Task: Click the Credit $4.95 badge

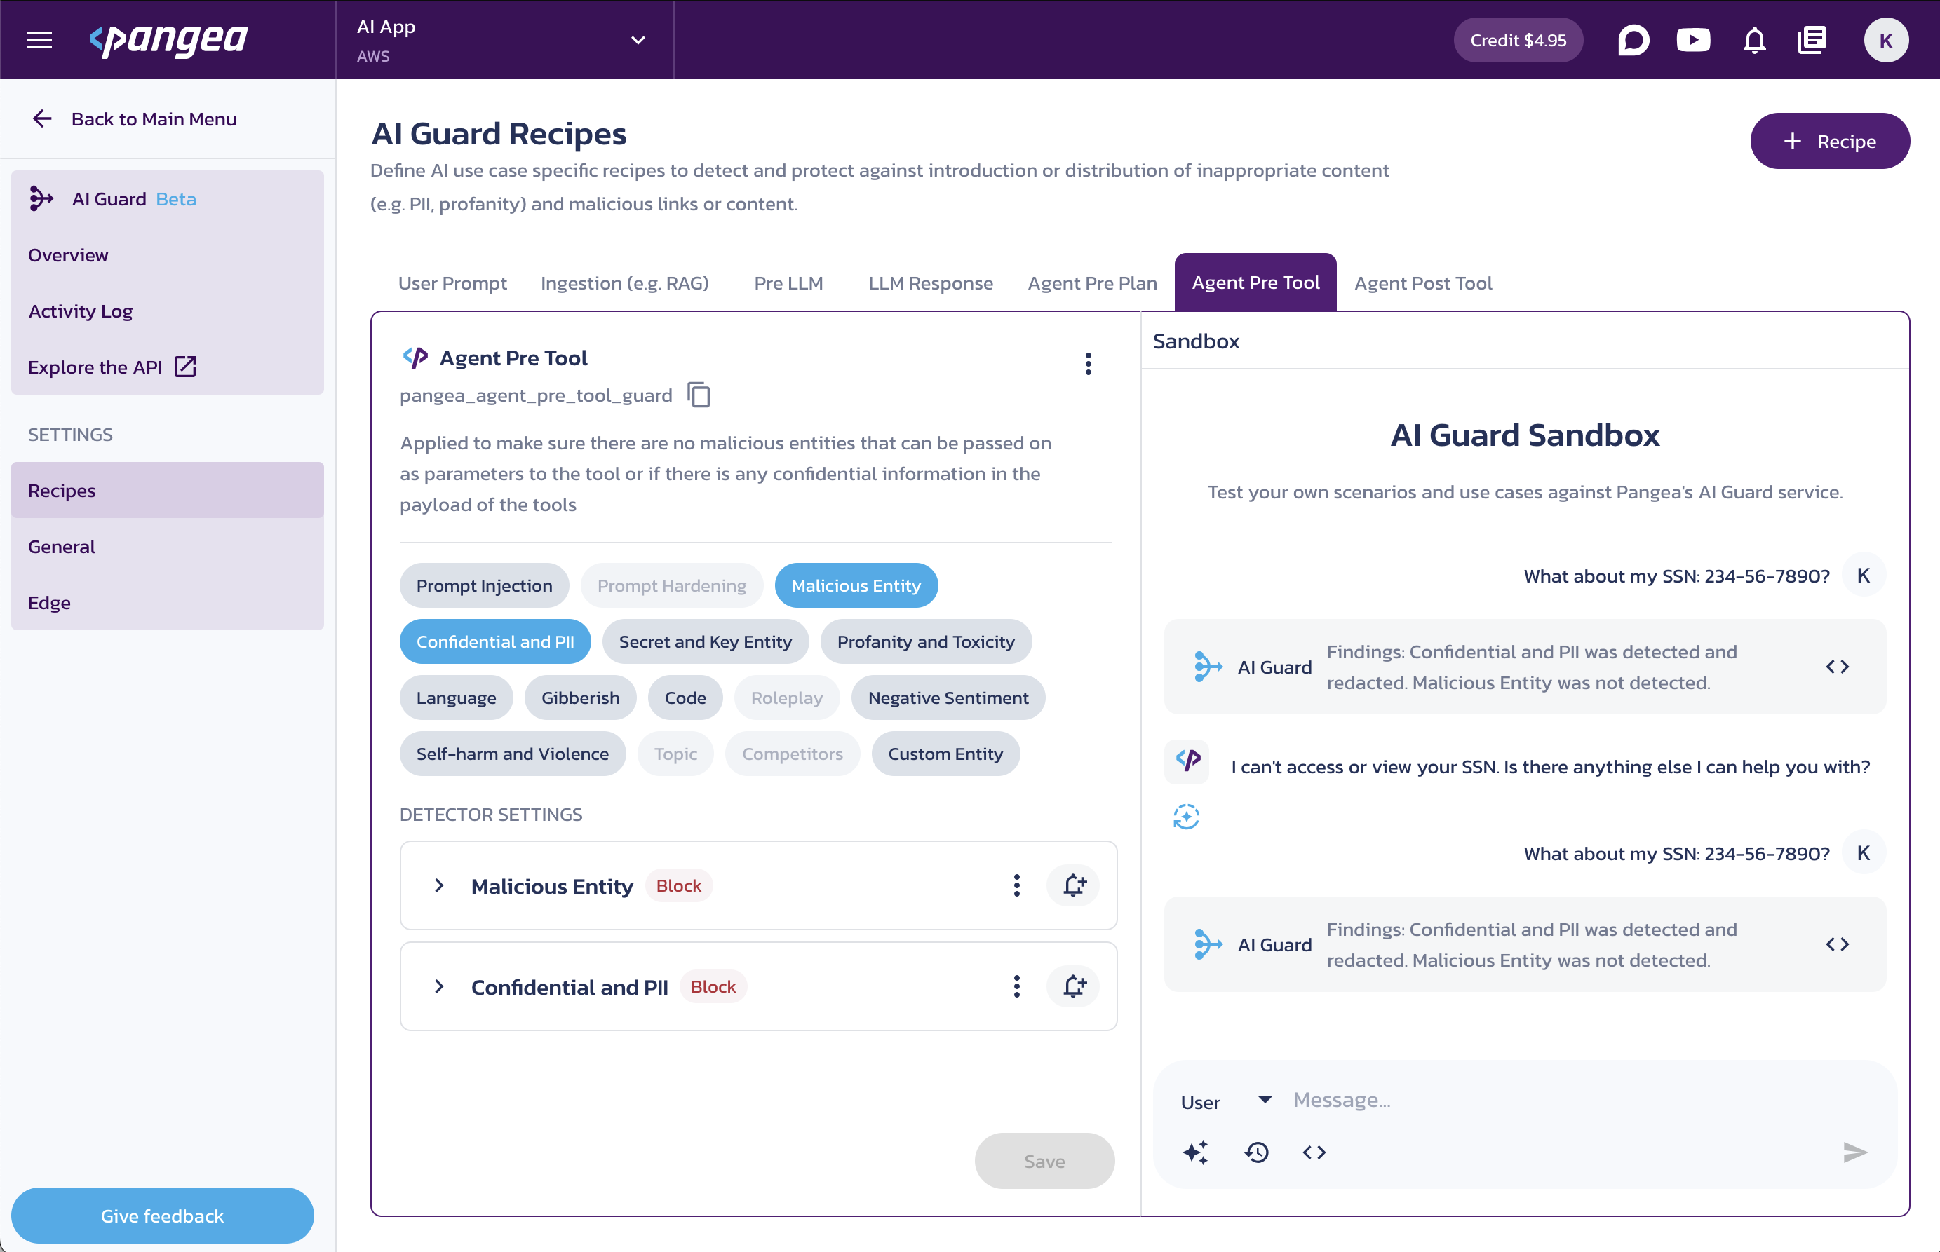Action: (x=1518, y=40)
